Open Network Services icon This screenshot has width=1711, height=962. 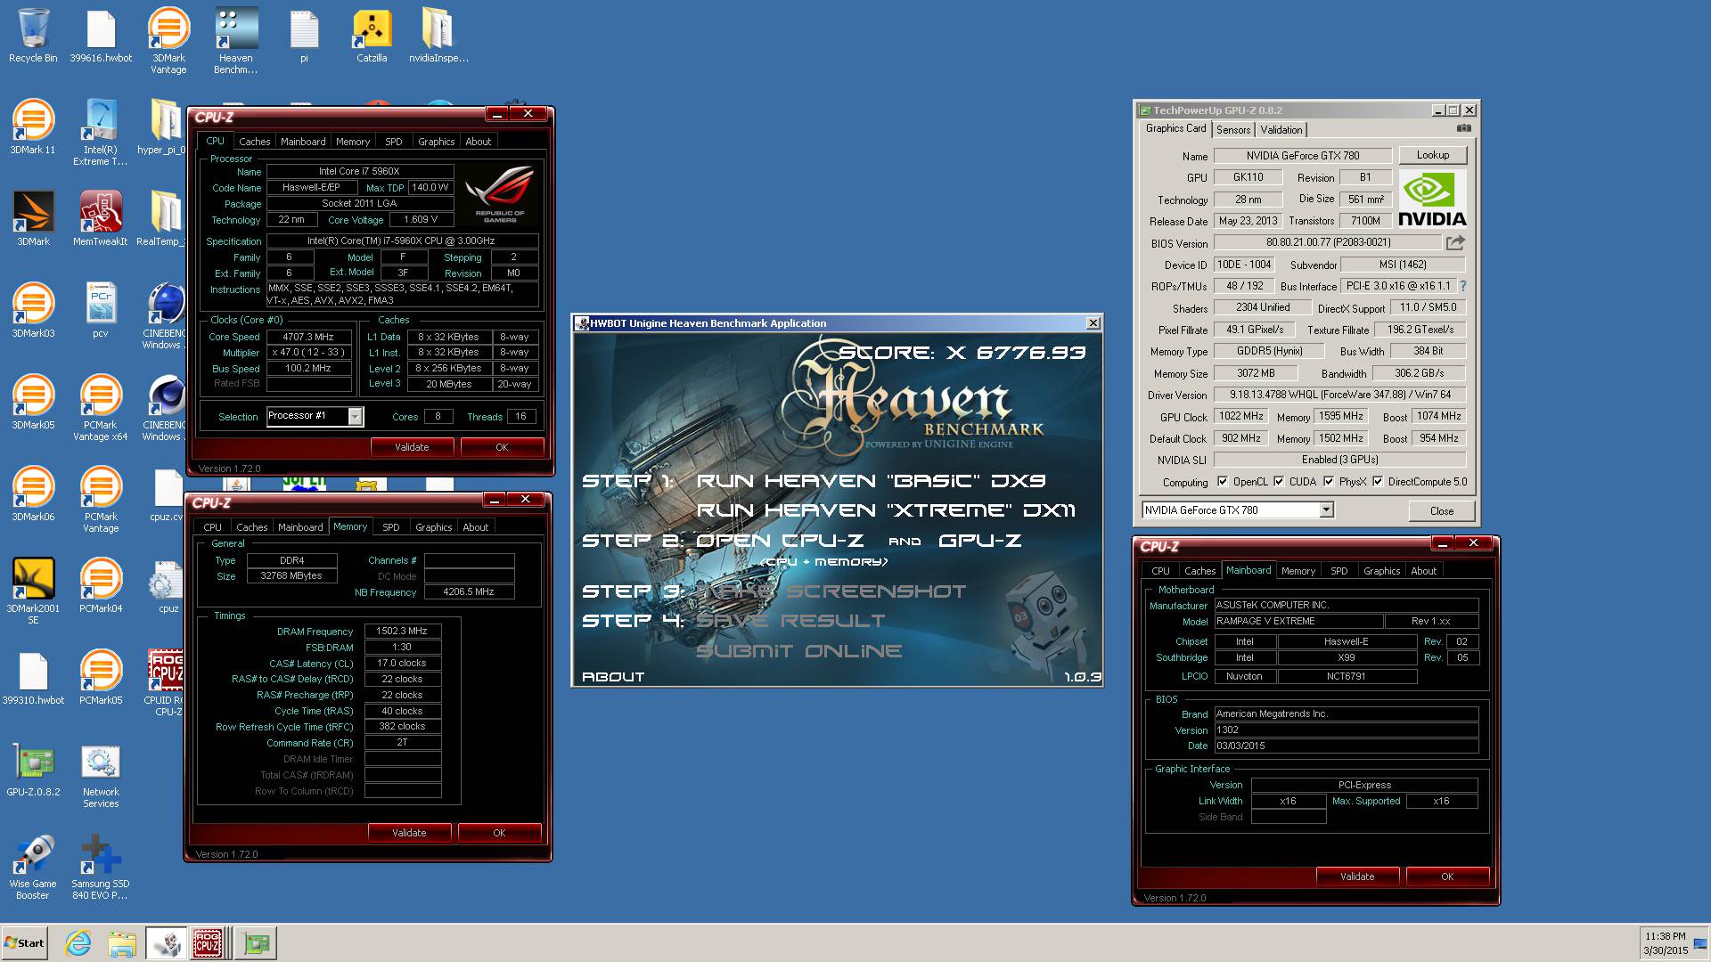click(100, 775)
